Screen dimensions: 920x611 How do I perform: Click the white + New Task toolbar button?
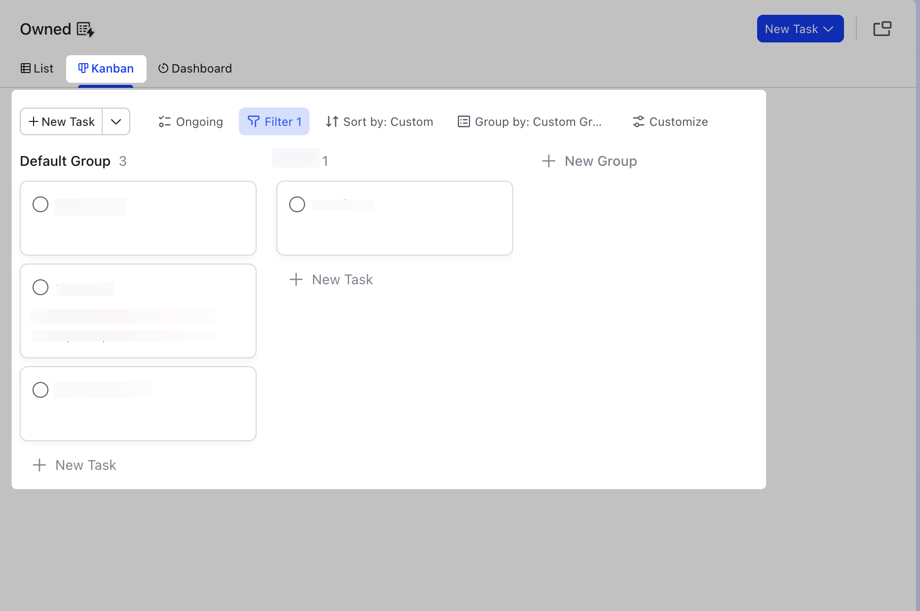click(61, 121)
